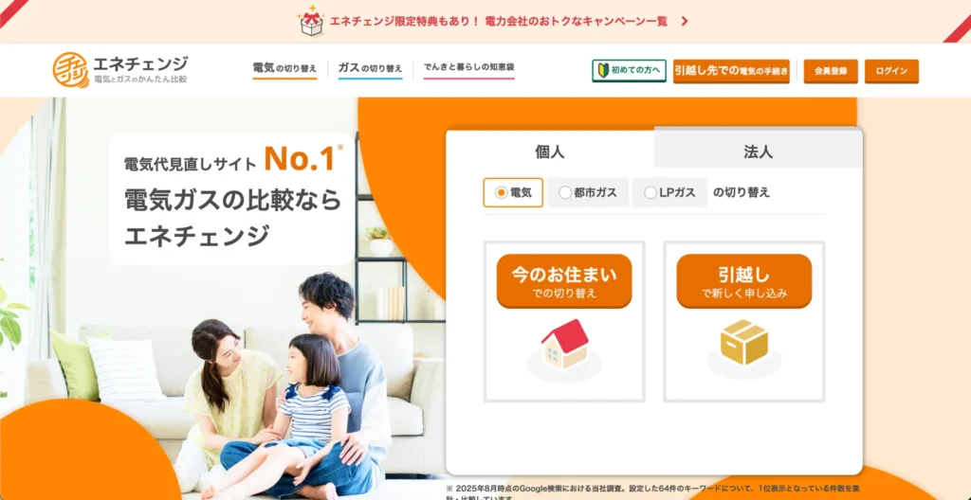Click 引越し先での電気の手続き button
The image size is (971, 500).
[x=731, y=71]
